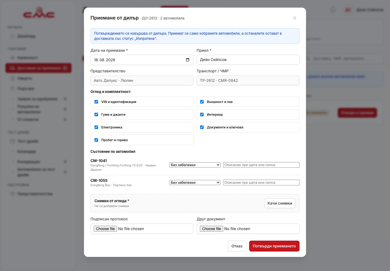Choose file for Друг документ
The width and height of the screenshot is (390, 271).
pos(212,229)
